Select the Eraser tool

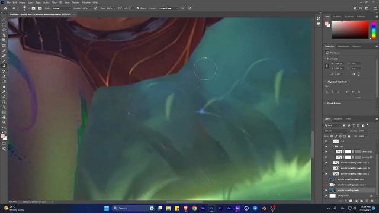(4, 76)
